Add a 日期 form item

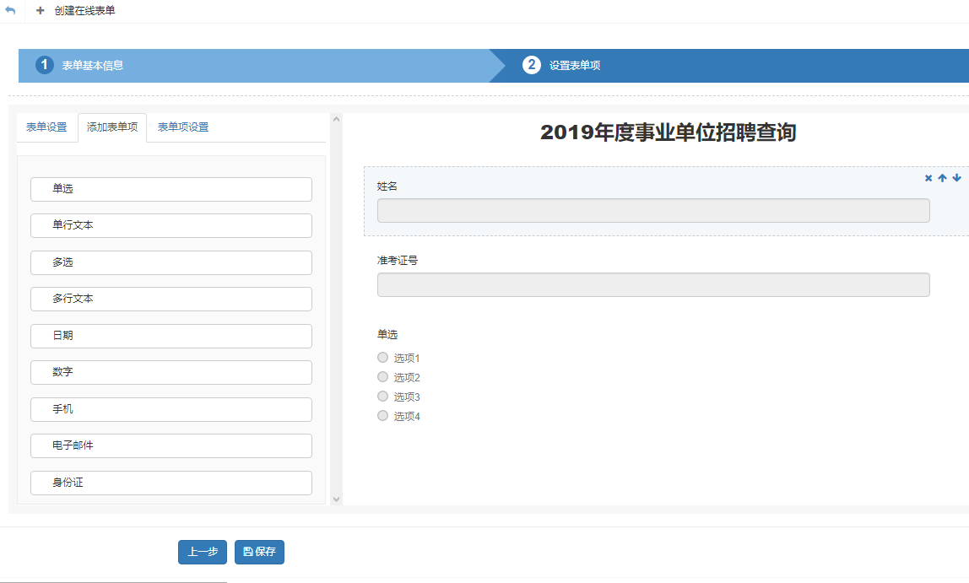[171, 336]
